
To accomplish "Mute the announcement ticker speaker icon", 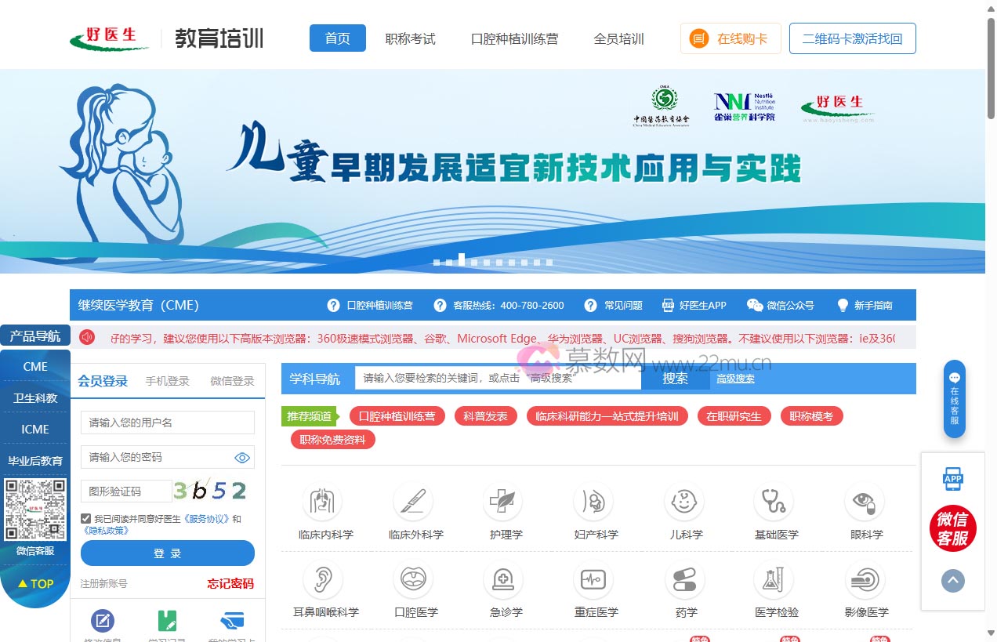I will pyautogui.click(x=86, y=336).
